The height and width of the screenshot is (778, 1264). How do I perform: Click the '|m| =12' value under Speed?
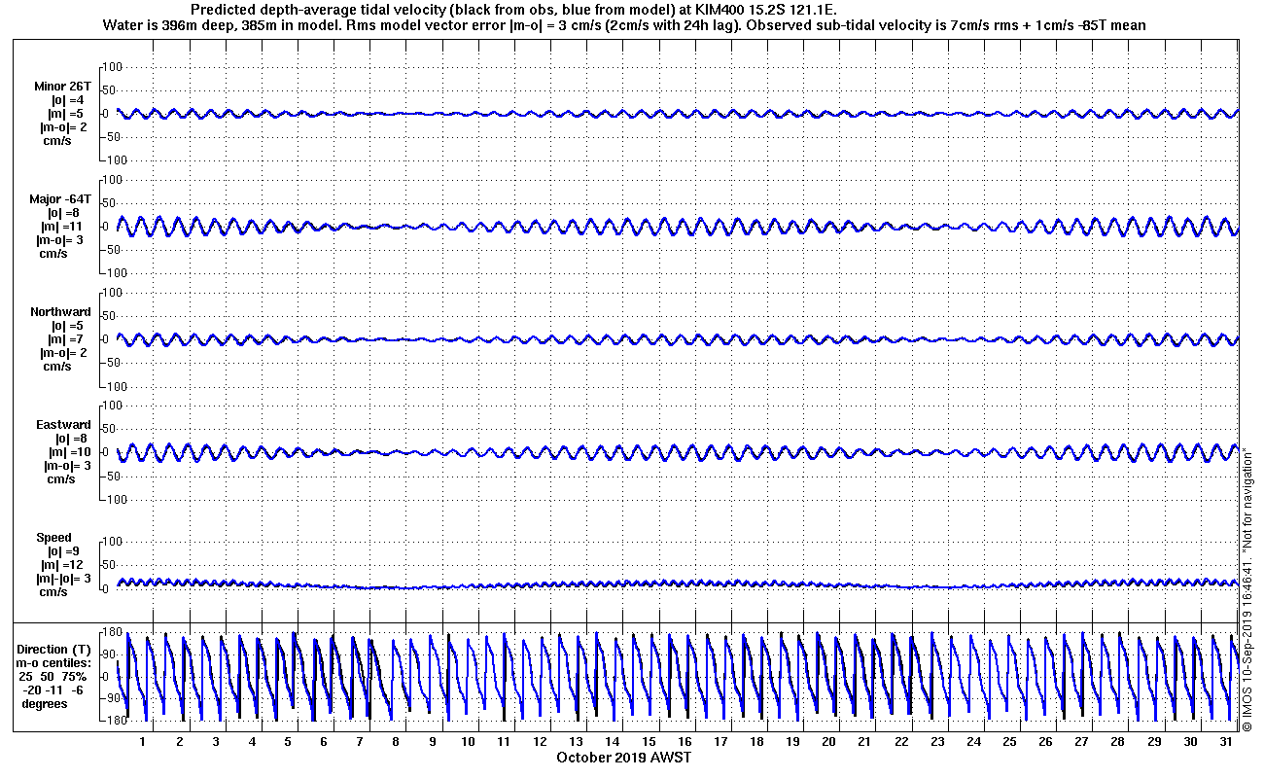point(61,565)
